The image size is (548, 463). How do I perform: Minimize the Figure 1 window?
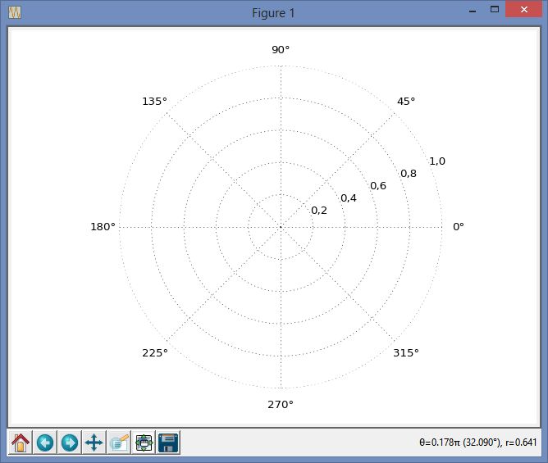point(473,10)
